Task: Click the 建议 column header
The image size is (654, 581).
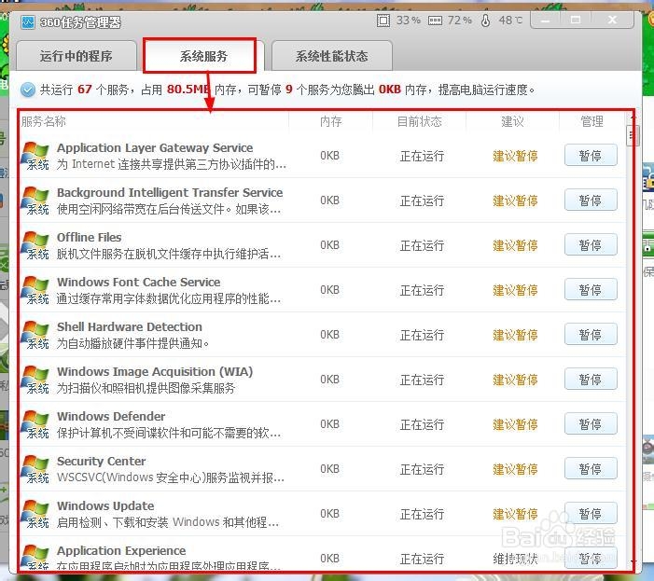Action: [x=512, y=121]
